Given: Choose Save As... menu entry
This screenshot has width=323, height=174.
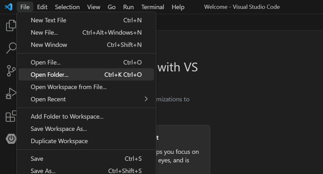Looking at the screenshot, I should point(86,171).
